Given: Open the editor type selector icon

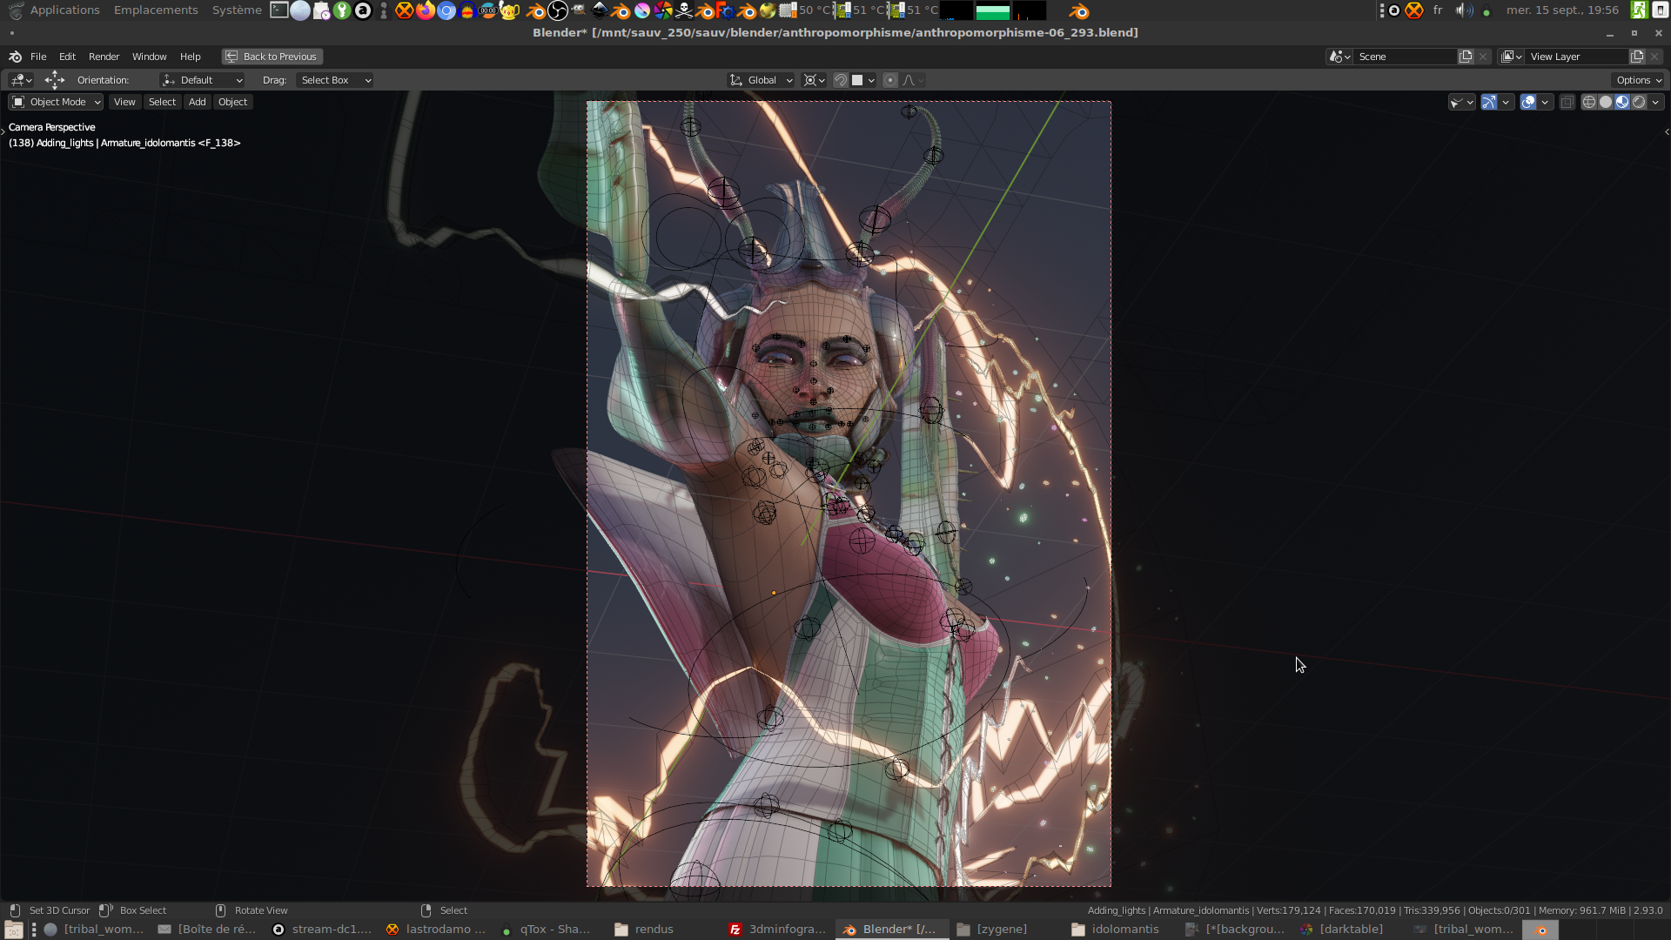Looking at the screenshot, I should 21,80.
